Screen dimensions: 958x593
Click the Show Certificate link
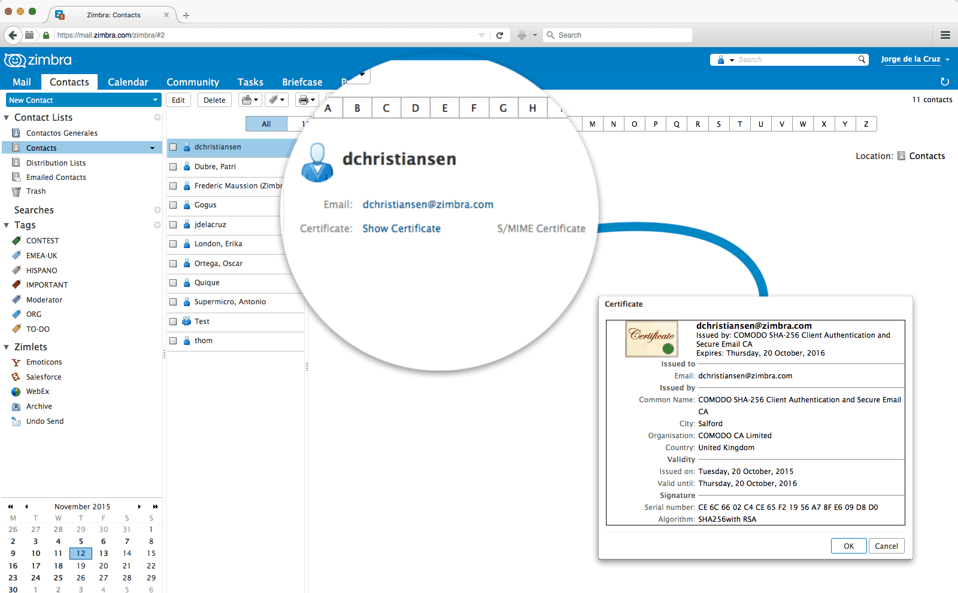click(x=402, y=228)
